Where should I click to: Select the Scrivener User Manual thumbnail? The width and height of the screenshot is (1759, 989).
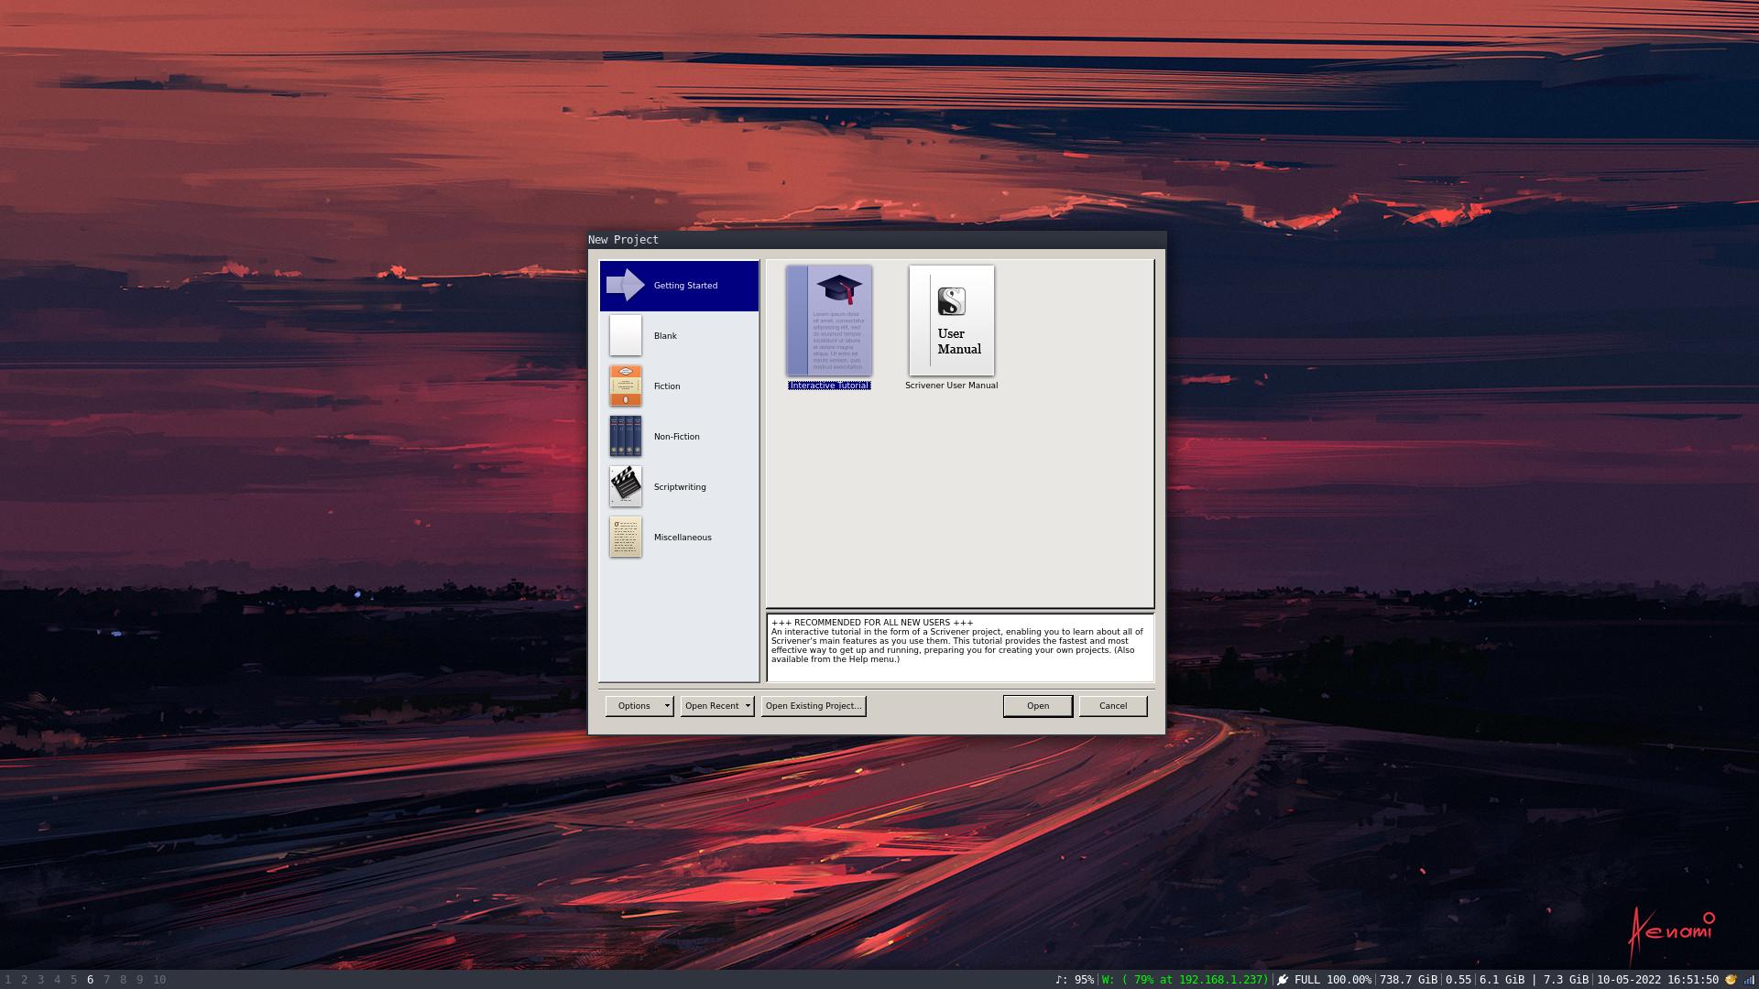point(951,321)
